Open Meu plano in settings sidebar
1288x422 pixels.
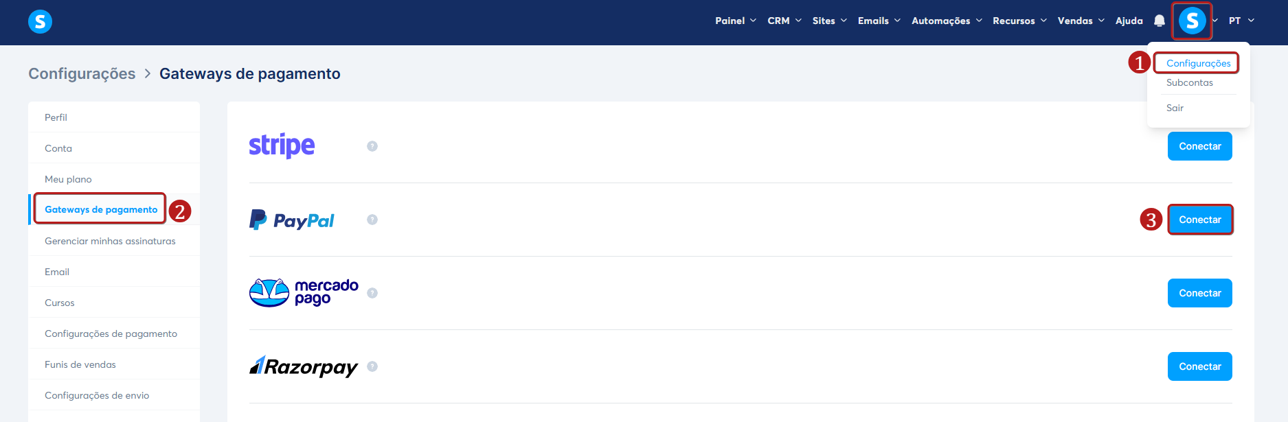coord(114,179)
